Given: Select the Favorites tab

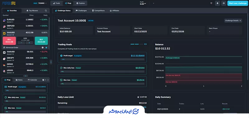Looking at the screenshot, I should point(12,11).
